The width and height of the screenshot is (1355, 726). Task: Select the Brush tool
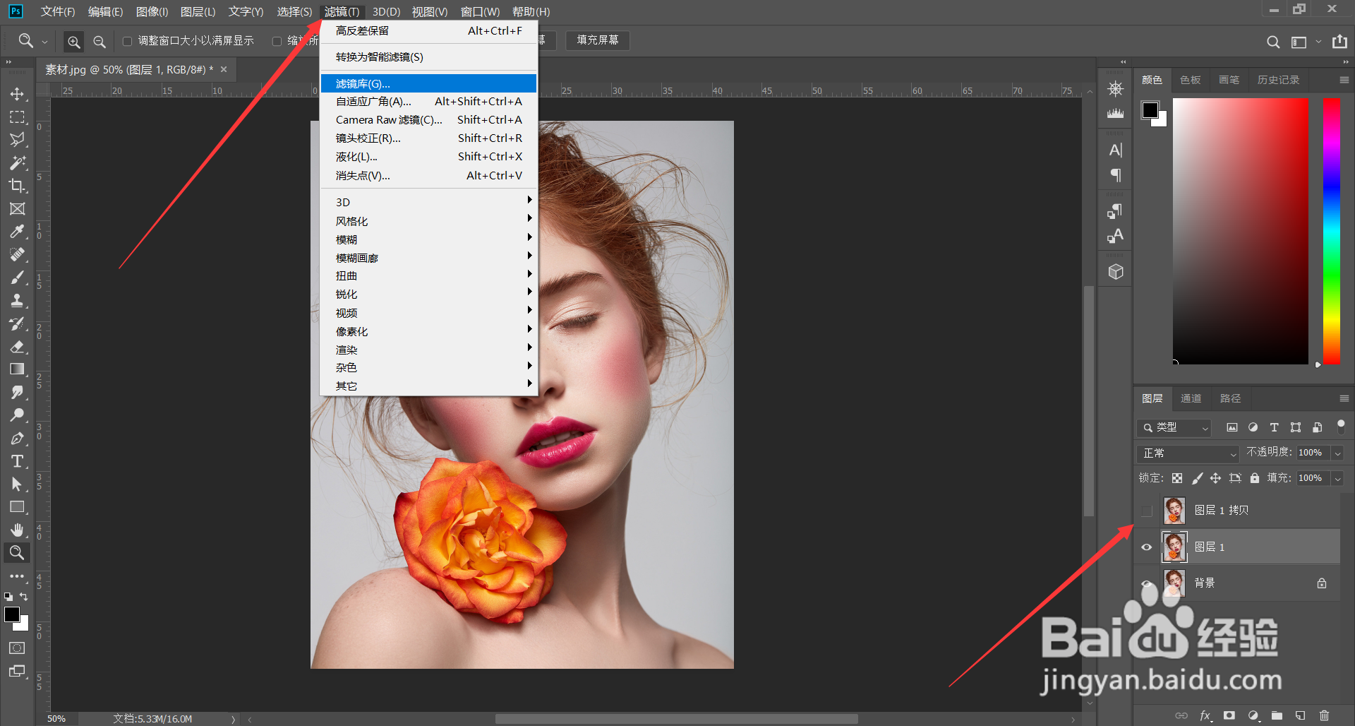[17, 278]
